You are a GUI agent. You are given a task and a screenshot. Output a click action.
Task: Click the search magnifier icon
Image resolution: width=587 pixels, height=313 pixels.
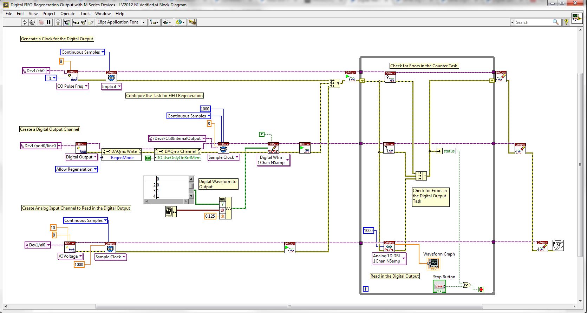(x=555, y=22)
